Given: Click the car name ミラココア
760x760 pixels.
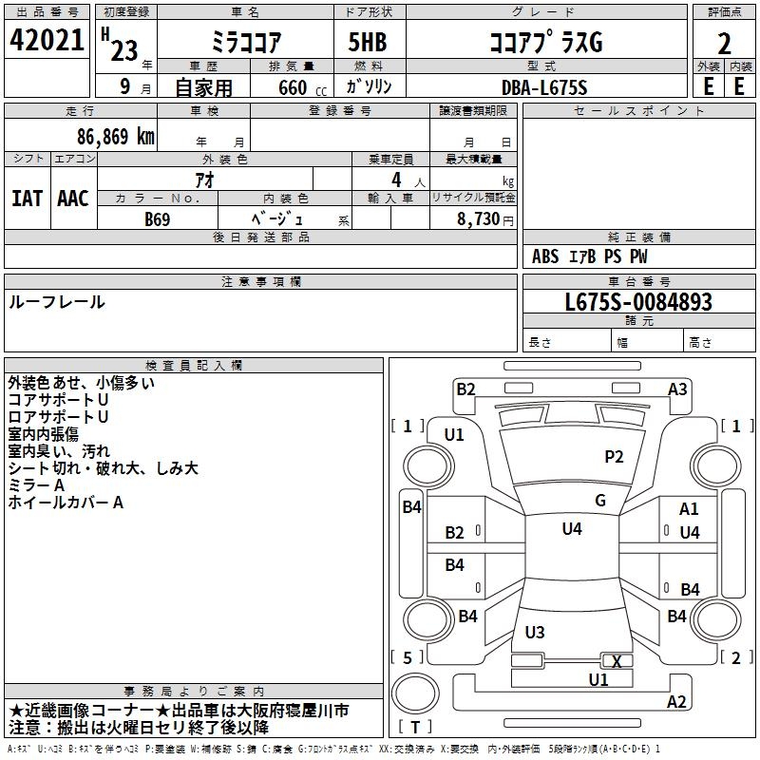Looking at the screenshot, I should coord(246,42).
